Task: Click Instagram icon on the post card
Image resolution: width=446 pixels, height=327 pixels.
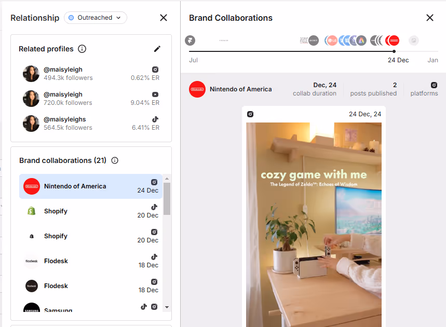Action: coord(250,114)
